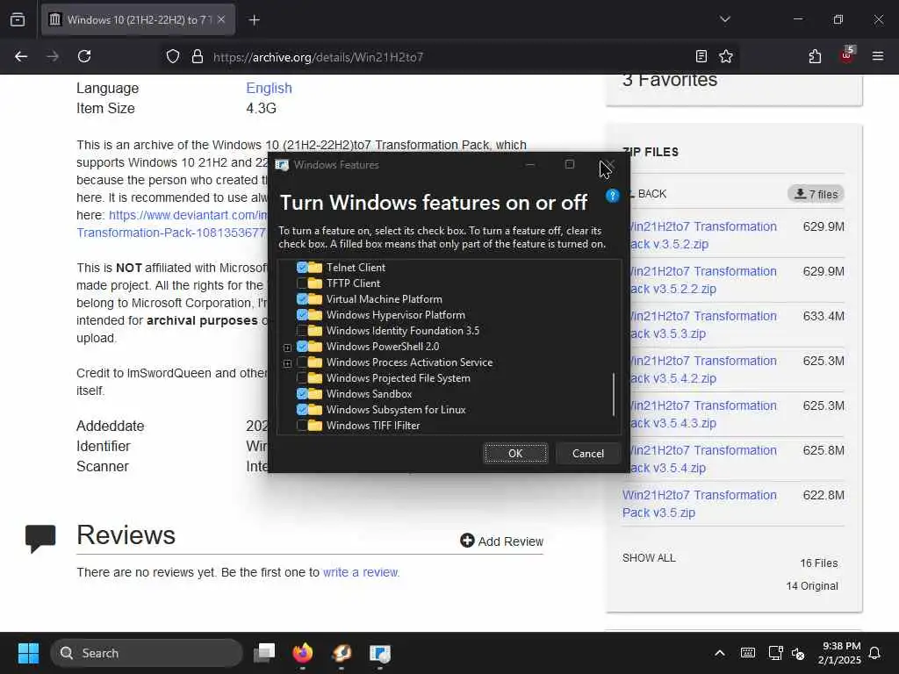Check Windows Identity Foundation 3.5 box
This screenshot has height=674, width=899.
click(x=302, y=331)
